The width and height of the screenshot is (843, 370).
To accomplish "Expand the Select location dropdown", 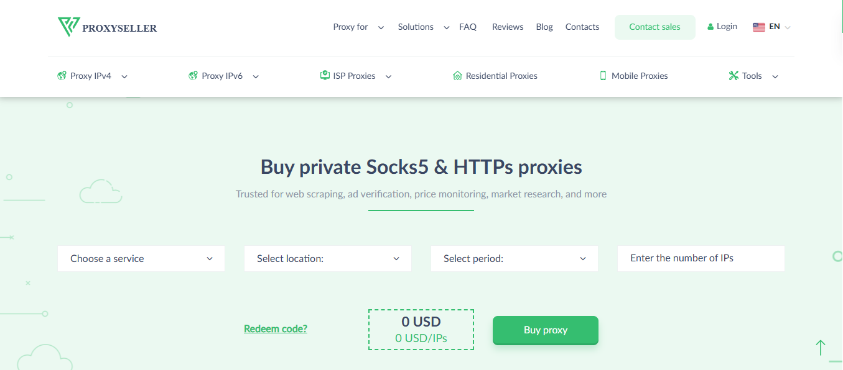I will tap(327, 258).
